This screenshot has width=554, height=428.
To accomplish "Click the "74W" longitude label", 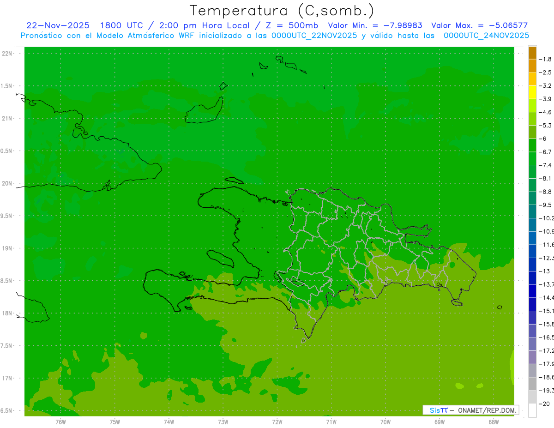I will click(x=169, y=422).
